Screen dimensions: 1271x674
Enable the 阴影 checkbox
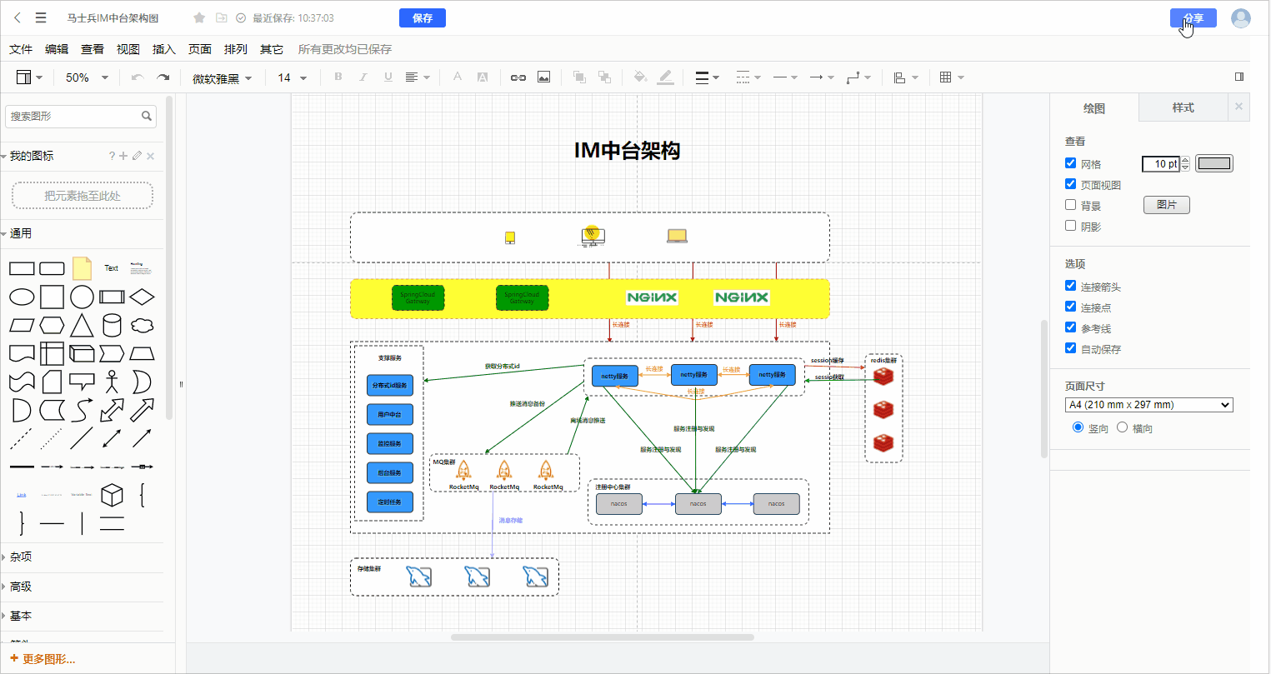(1071, 226)
